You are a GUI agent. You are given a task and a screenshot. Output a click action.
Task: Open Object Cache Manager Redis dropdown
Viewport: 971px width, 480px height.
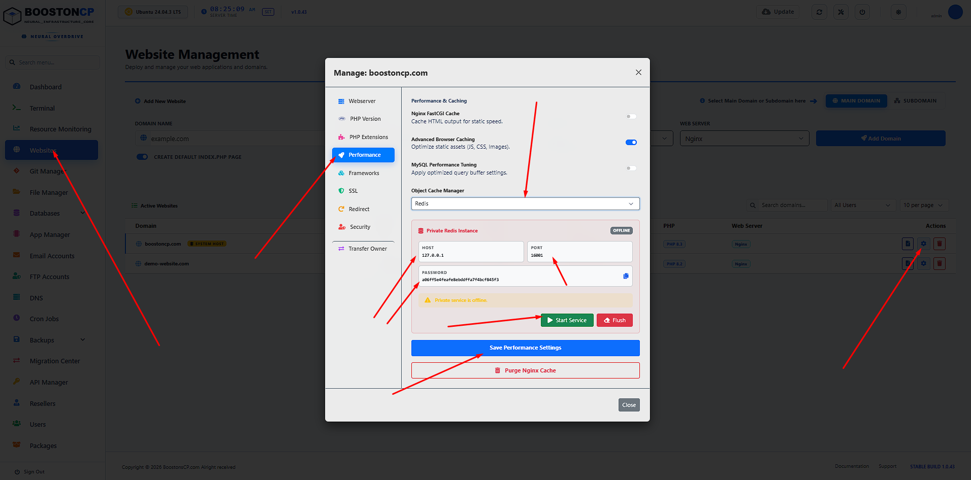pos(525,203)
